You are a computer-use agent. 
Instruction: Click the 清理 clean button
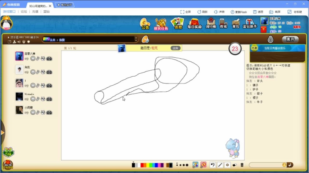coord(258,12)
